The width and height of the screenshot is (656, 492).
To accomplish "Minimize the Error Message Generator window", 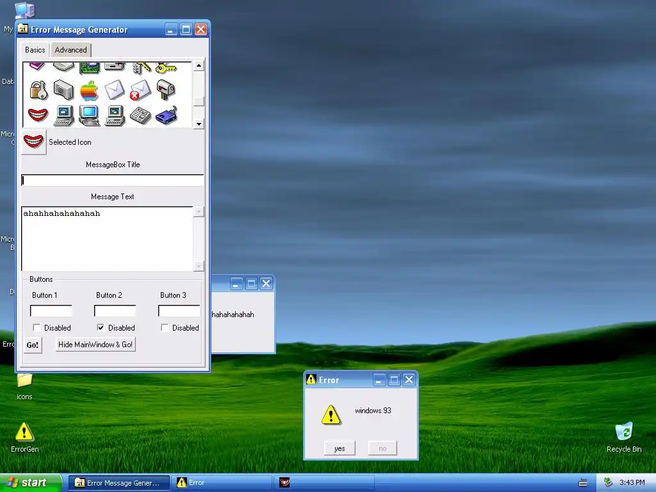I will [171, 29].
